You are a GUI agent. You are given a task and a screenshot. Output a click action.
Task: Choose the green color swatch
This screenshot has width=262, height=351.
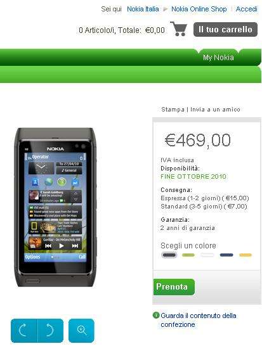pyautogui.click(x=188, y=255)
